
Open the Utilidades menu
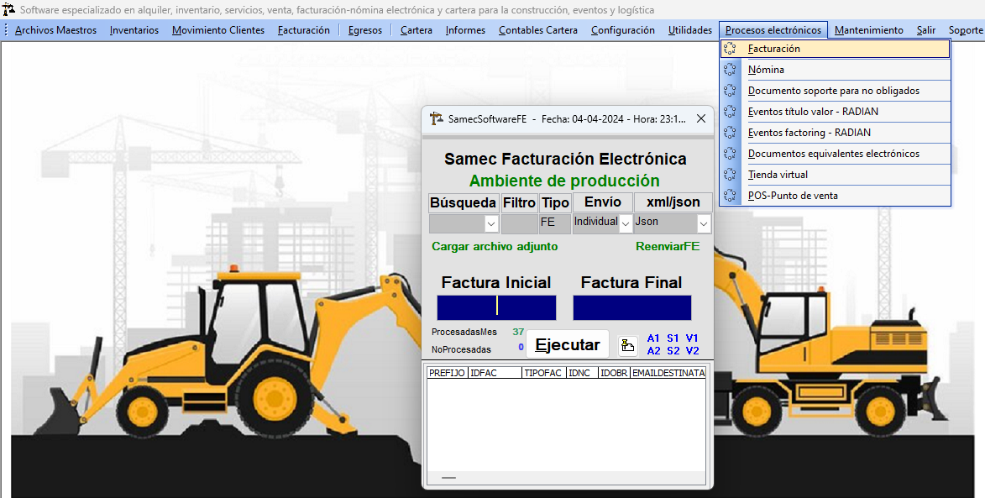690,30
